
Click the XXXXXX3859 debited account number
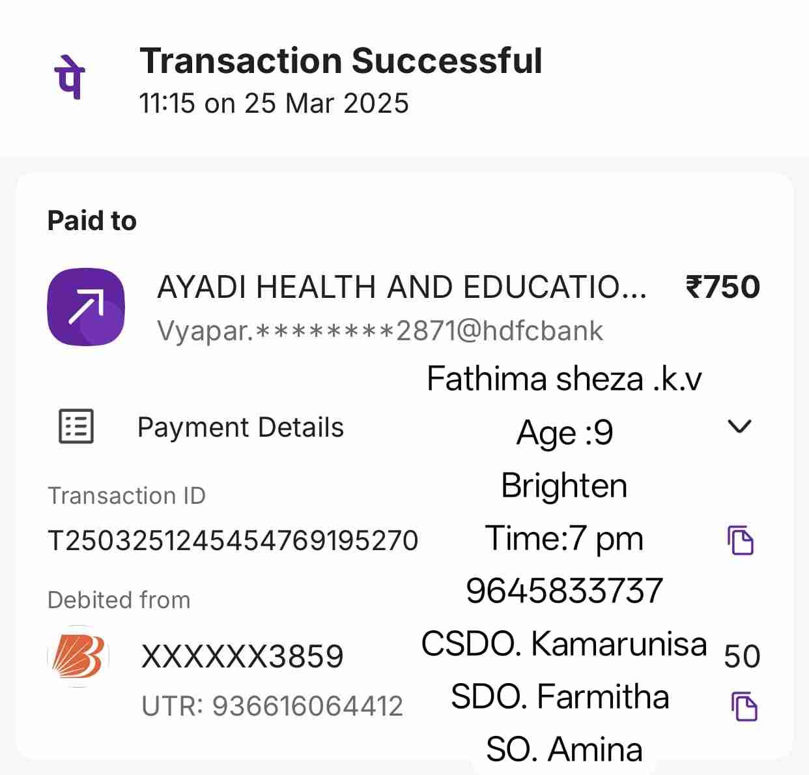(242, 656)
